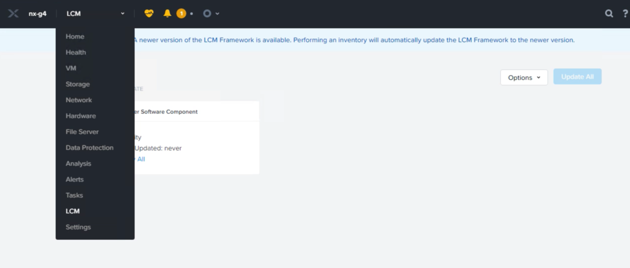
Task: Open Alerts from the navigation menu
Action: point(75,179)
